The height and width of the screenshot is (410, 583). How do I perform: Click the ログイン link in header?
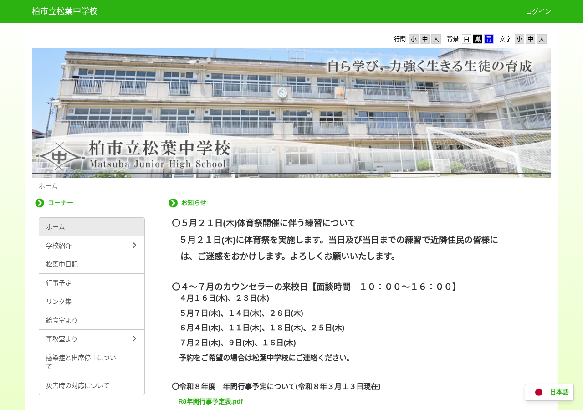coord(538,11)
